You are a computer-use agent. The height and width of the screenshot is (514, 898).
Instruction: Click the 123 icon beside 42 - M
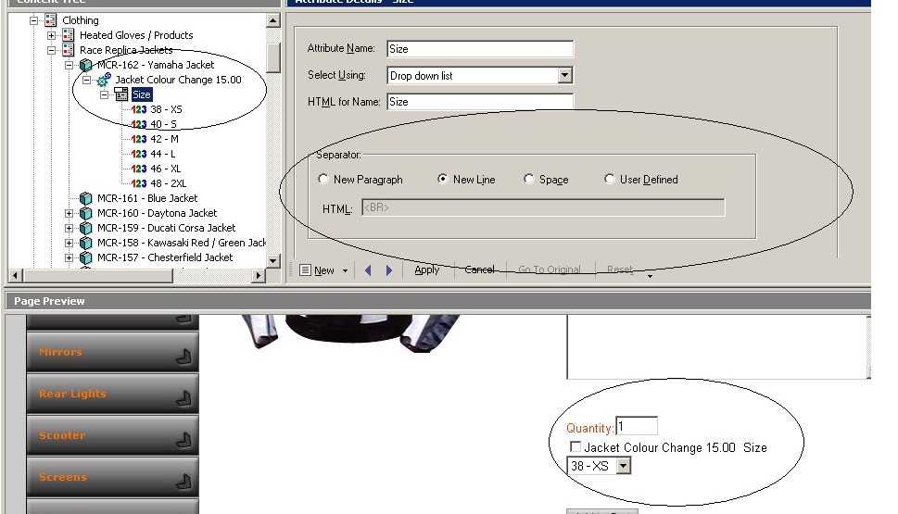pos(139,139)
